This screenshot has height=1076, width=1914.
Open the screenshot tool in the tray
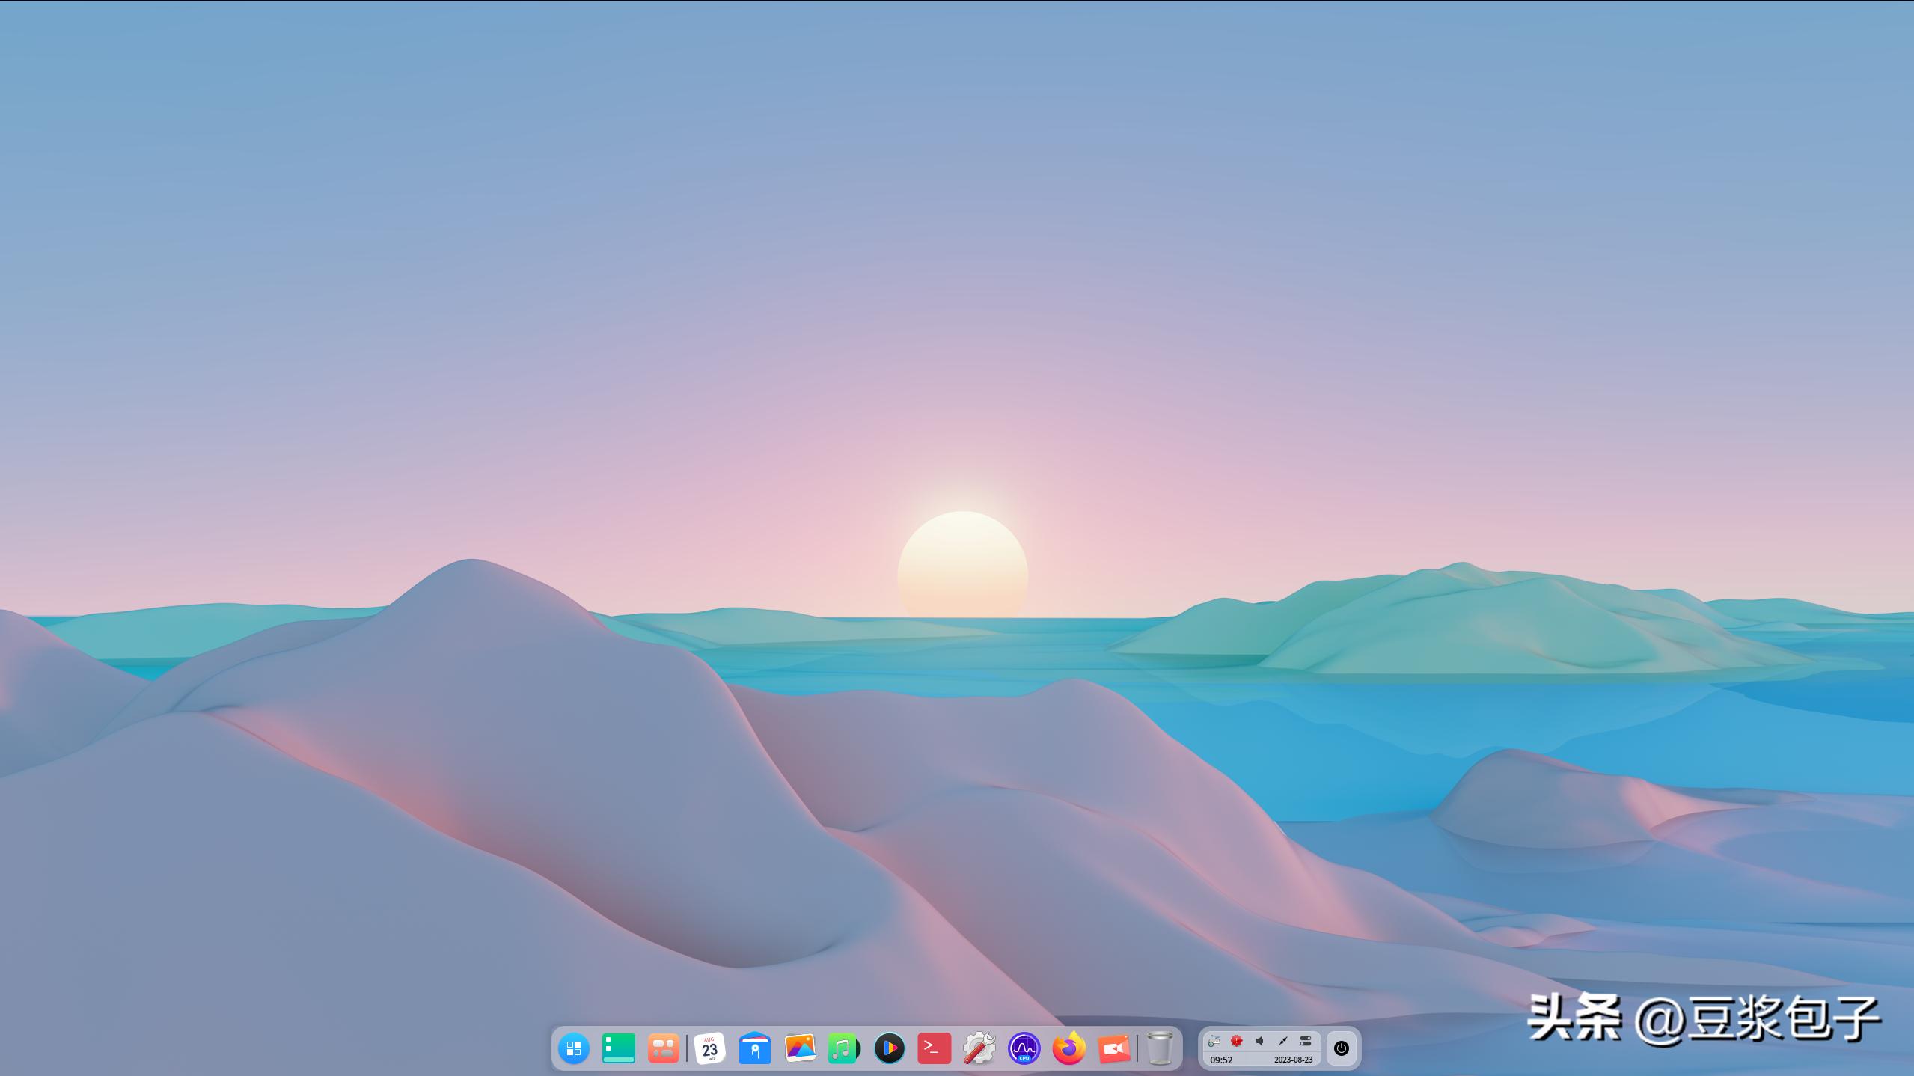pos(1283,1041)
